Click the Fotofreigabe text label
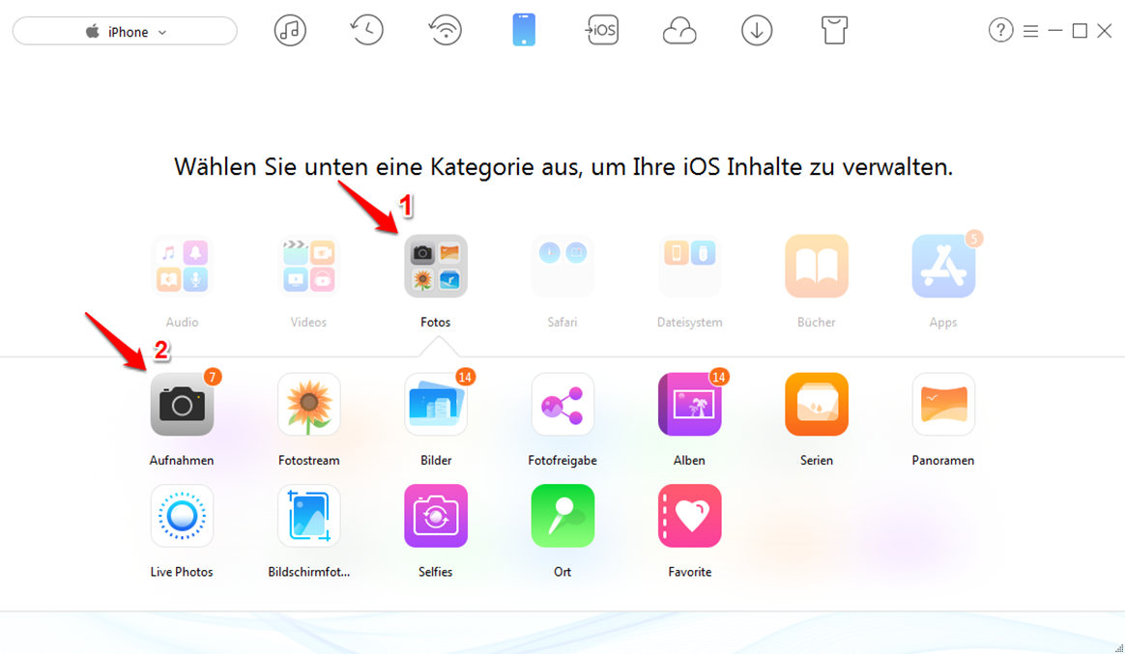 tap(562, 461)
